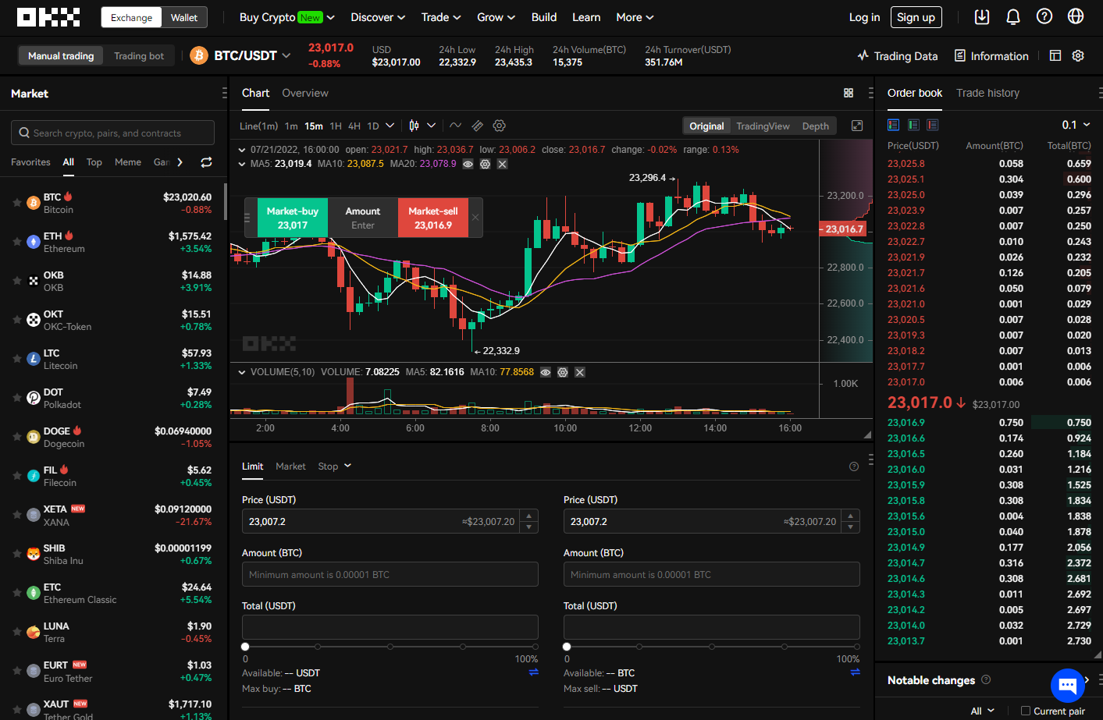The image size is (1103, 720).
Task: Toggle MA indicator visibility eye
Action: [x=468, y=164]
